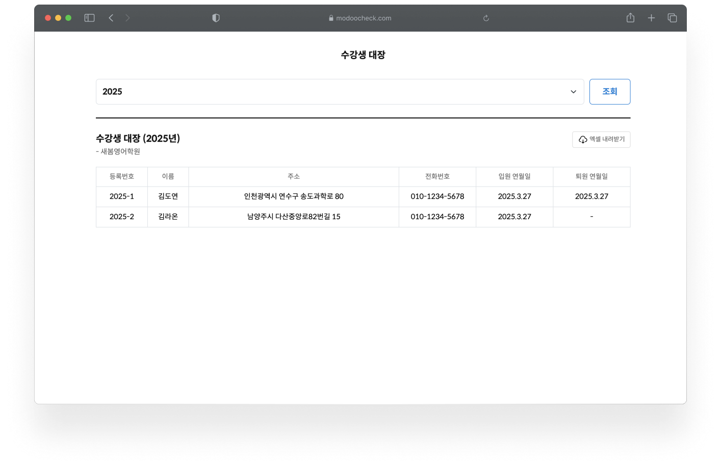
Task: Go back with the browser back arrow
Action: (x=111, y=18)
